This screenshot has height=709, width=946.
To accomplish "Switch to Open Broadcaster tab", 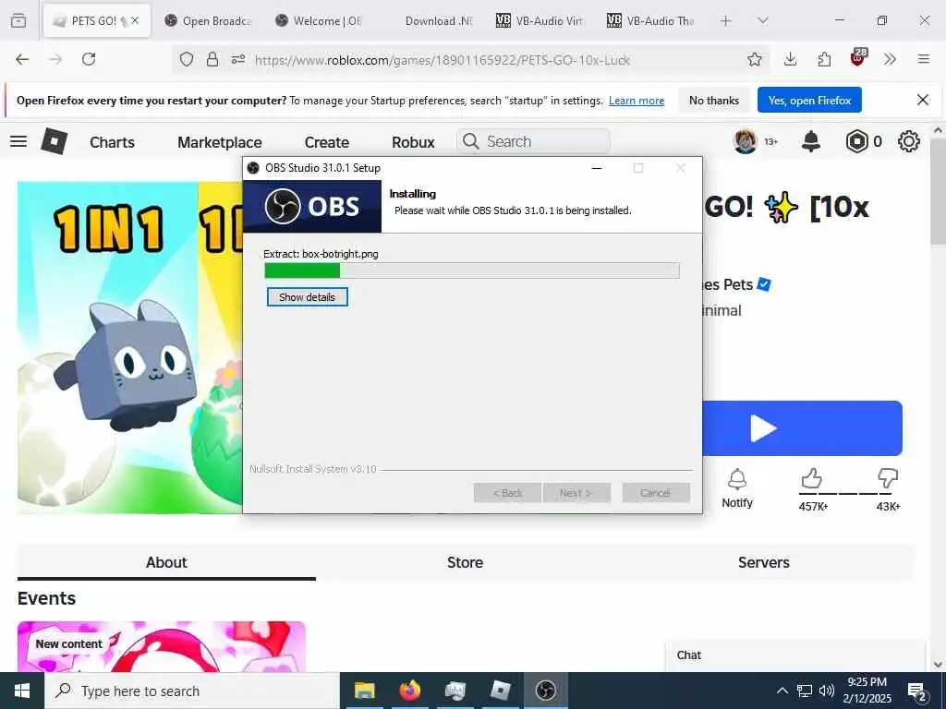I will [209, 20].
